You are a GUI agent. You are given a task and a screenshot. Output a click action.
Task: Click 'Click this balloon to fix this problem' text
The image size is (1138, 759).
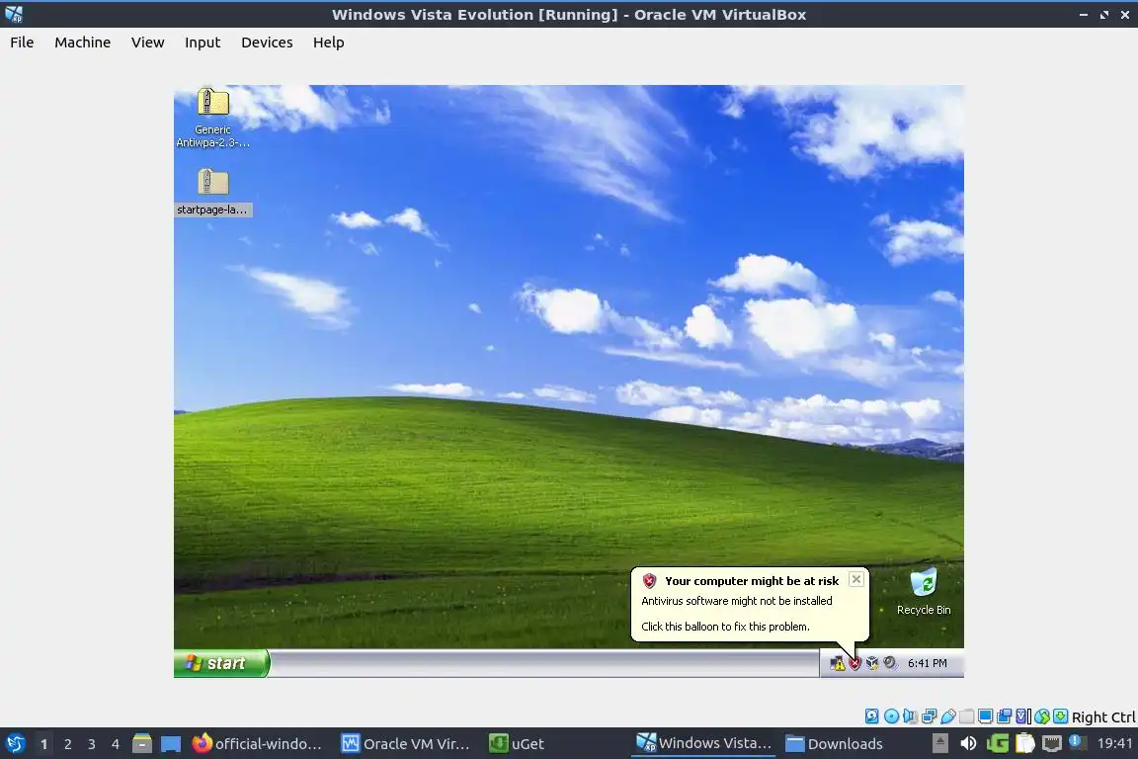point(726,627)
